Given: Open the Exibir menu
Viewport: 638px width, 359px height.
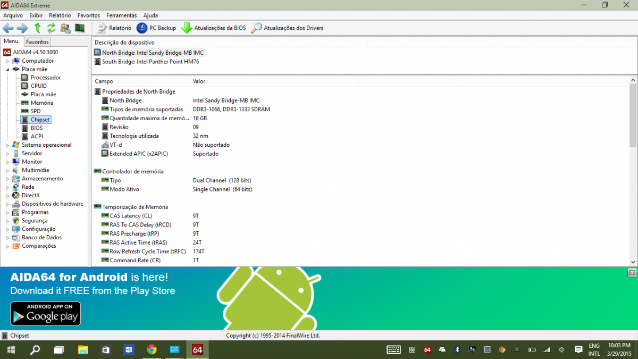Looking at the screenshot, I should [36, 15].
